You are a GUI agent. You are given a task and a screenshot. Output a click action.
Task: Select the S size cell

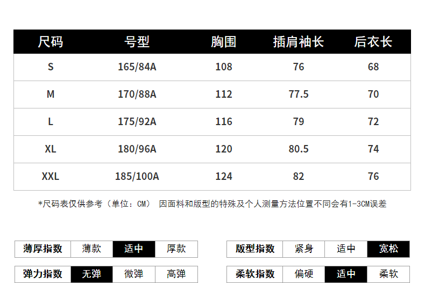click(51, 67)
